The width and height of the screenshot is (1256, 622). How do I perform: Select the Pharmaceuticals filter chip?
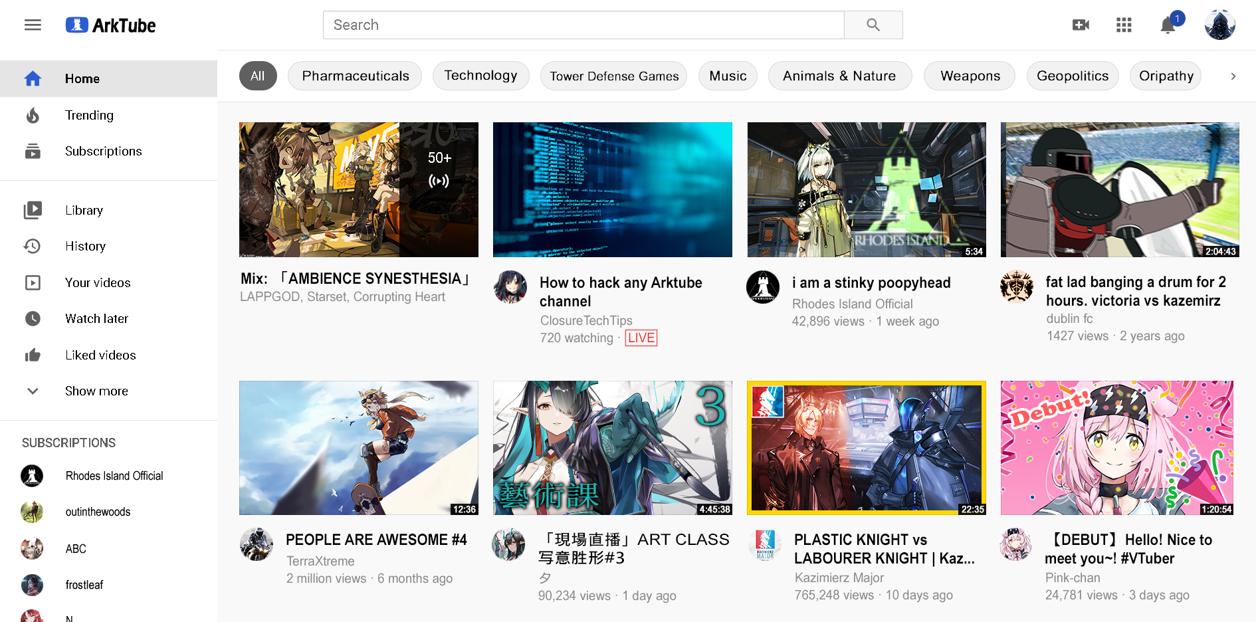point(355,76)
